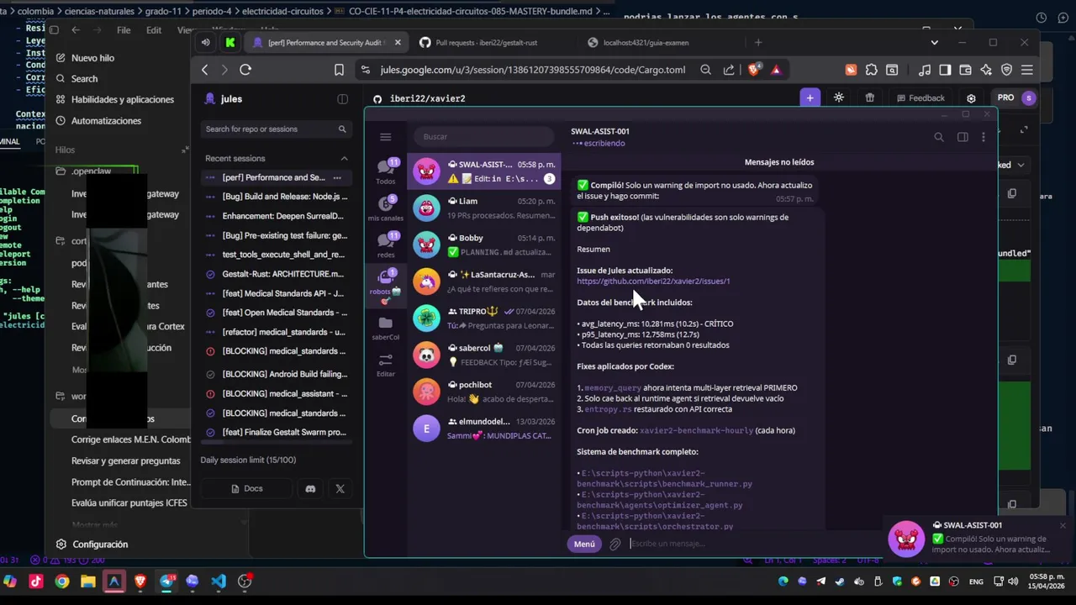Open the Jules user avatar
The image size is (1076, 605).
pyautogui.click(x=1028, y=98)
